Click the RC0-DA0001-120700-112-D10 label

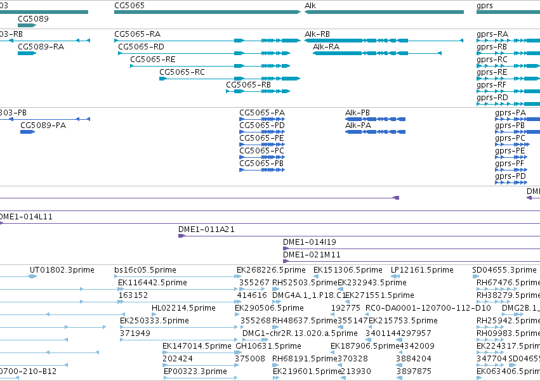click(x=428, y=308)
